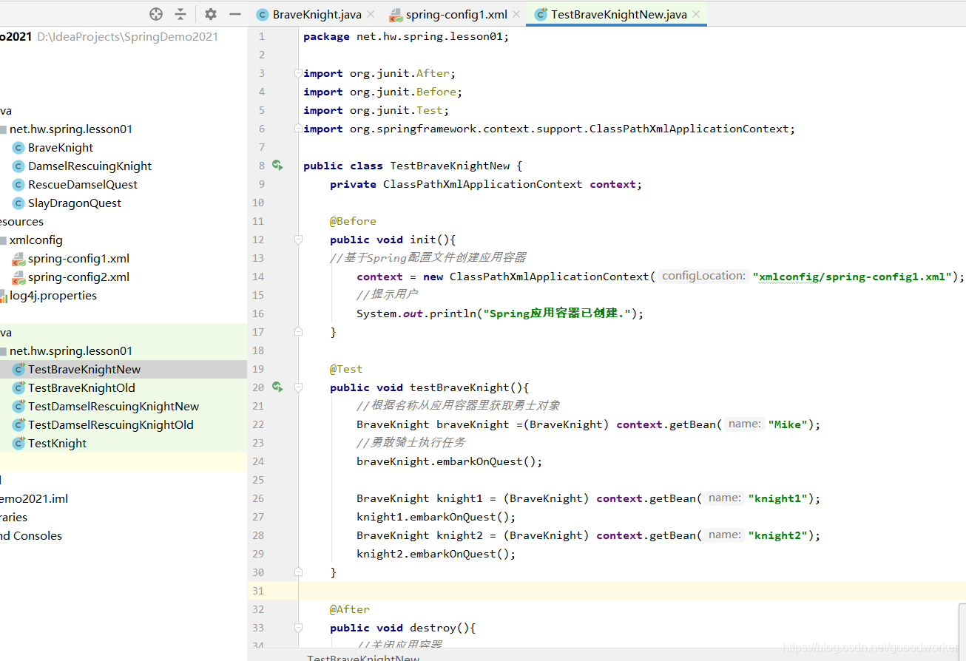
Task: Click the spring-config1.xml file icon in tree
Action: [19, 259]
